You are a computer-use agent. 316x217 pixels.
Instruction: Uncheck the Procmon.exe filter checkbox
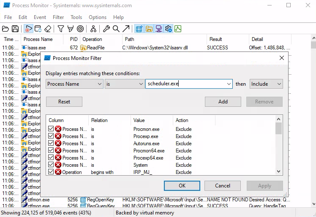[x=51, y=129]
